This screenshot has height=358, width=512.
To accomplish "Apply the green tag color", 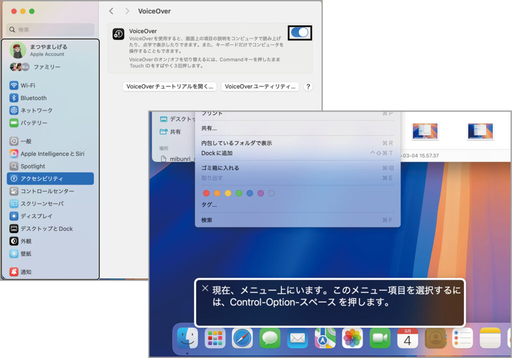I will 239,193.
